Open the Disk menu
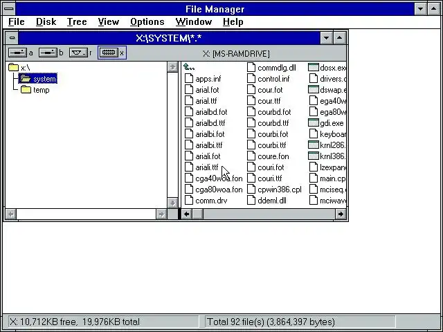Image resolution: width=443 pixels, height=332 pixels. click(x=46, y=22)
